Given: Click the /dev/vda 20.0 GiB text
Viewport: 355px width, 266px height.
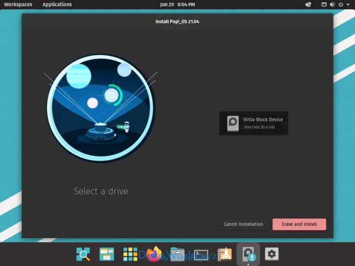Looking at the screenshot, I should 259,127.
